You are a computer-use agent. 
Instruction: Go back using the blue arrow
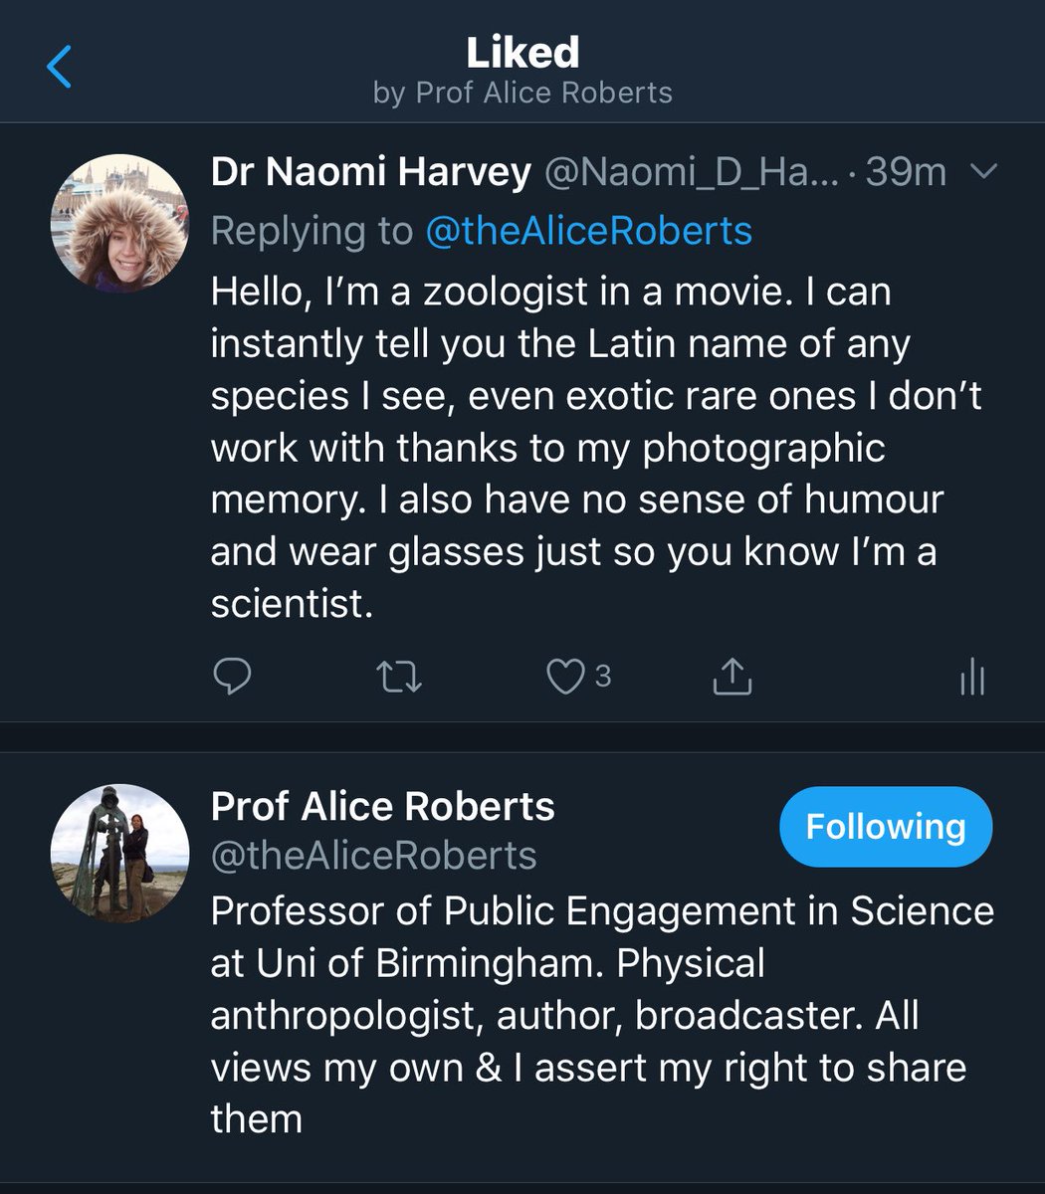(x=59, y=67)
